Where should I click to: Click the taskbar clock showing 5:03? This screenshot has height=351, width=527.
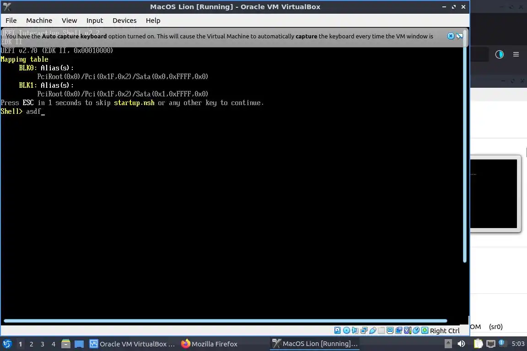(x=518, y=344)
